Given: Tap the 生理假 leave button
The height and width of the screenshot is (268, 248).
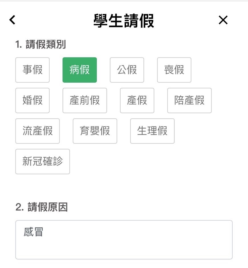Looking at the screenshot, I should pos(152,131).
